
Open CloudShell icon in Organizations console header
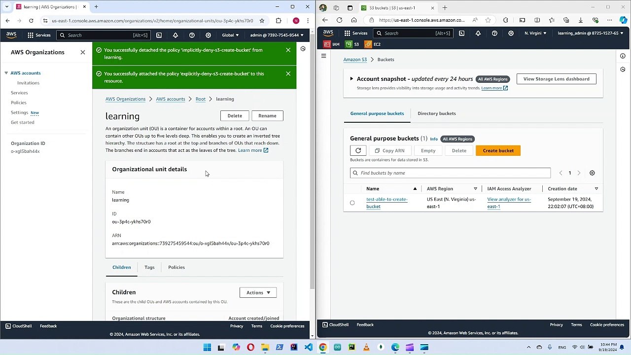click(159, 35)
